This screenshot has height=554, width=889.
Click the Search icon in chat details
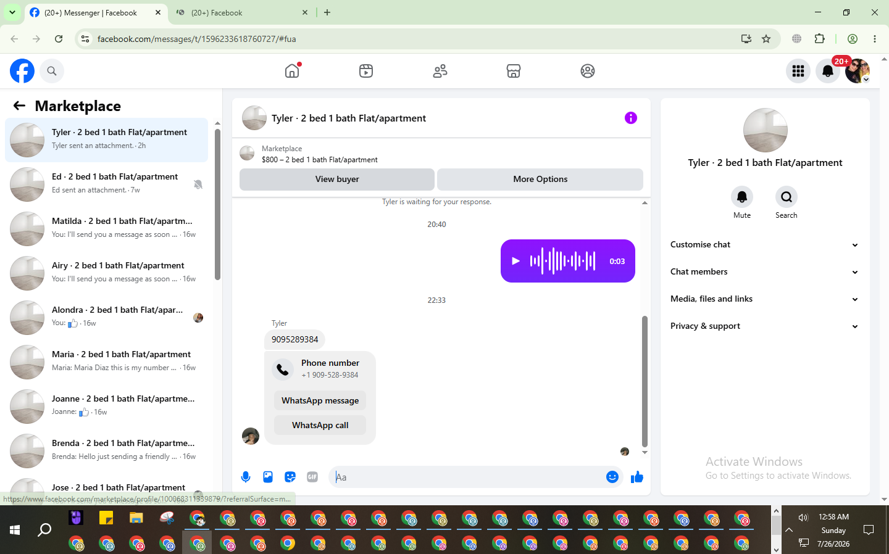click(787, 197)
